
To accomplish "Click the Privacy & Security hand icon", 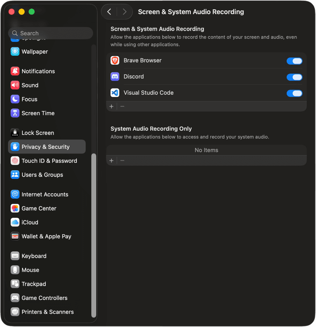I will [15, 147].
